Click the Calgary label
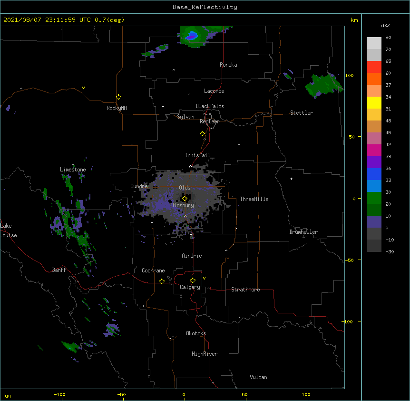 tap(190, 287)
